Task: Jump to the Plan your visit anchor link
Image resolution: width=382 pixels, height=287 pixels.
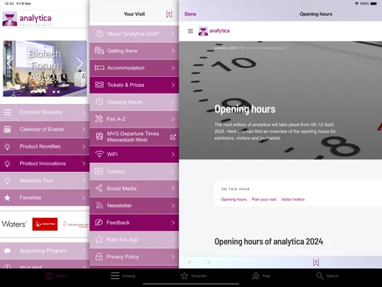Action: [264, 200]
